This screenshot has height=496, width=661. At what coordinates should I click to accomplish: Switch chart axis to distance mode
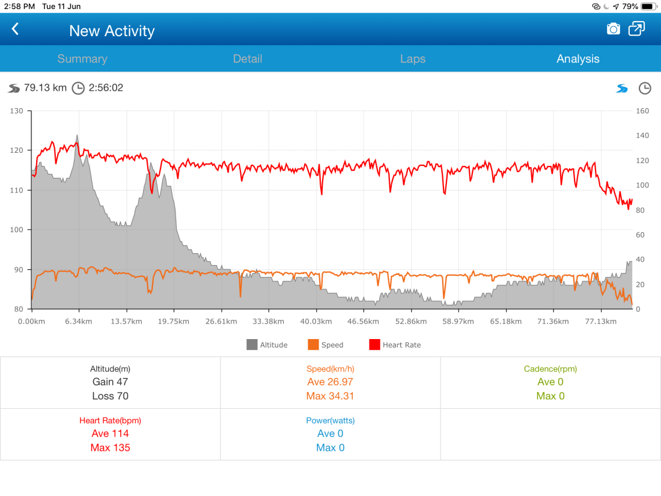coord(621,88)
